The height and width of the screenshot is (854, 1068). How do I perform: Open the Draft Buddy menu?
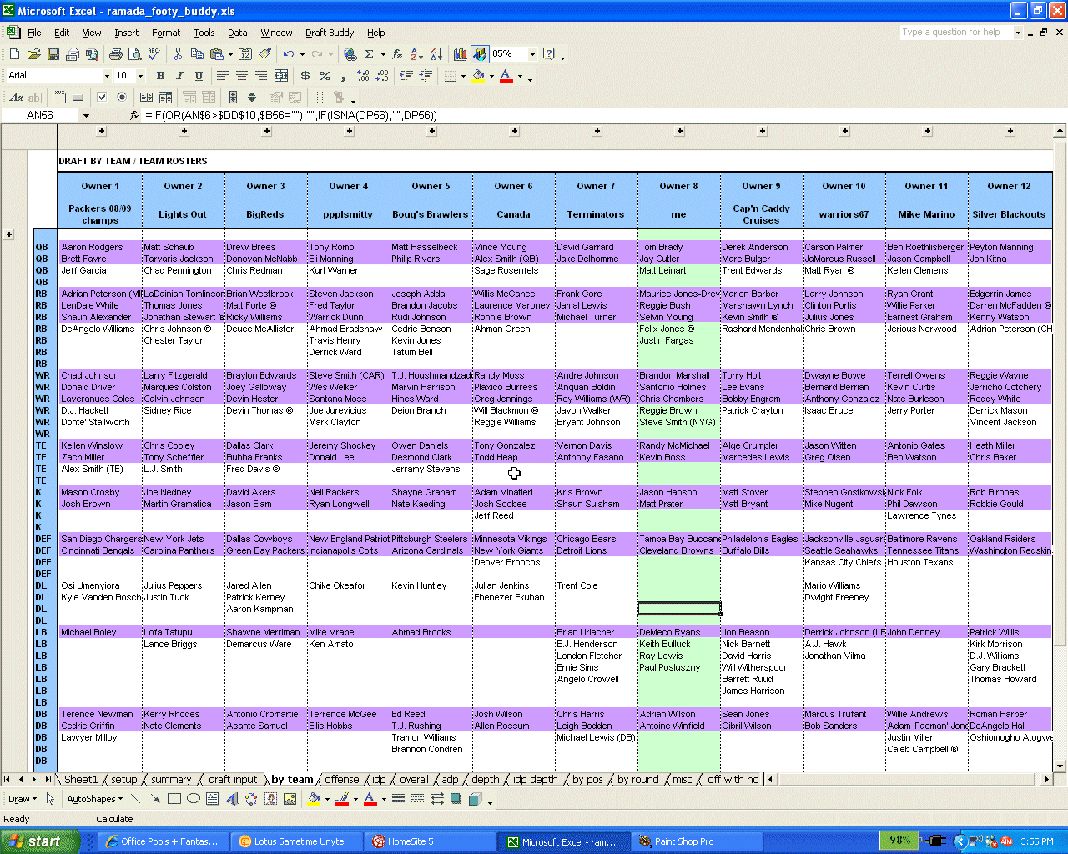click(x=330, y=33)
